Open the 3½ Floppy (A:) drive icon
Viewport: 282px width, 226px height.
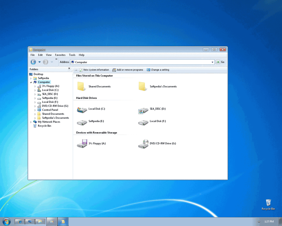click(x=82, y=144)
